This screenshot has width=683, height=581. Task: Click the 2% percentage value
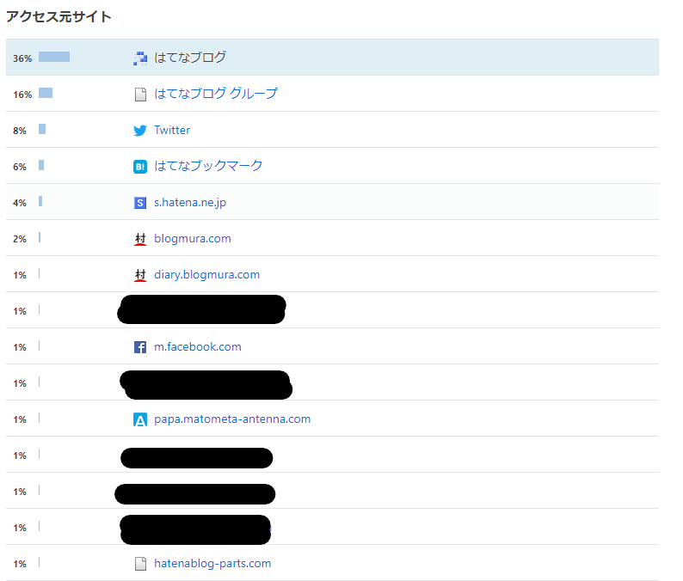20,239
